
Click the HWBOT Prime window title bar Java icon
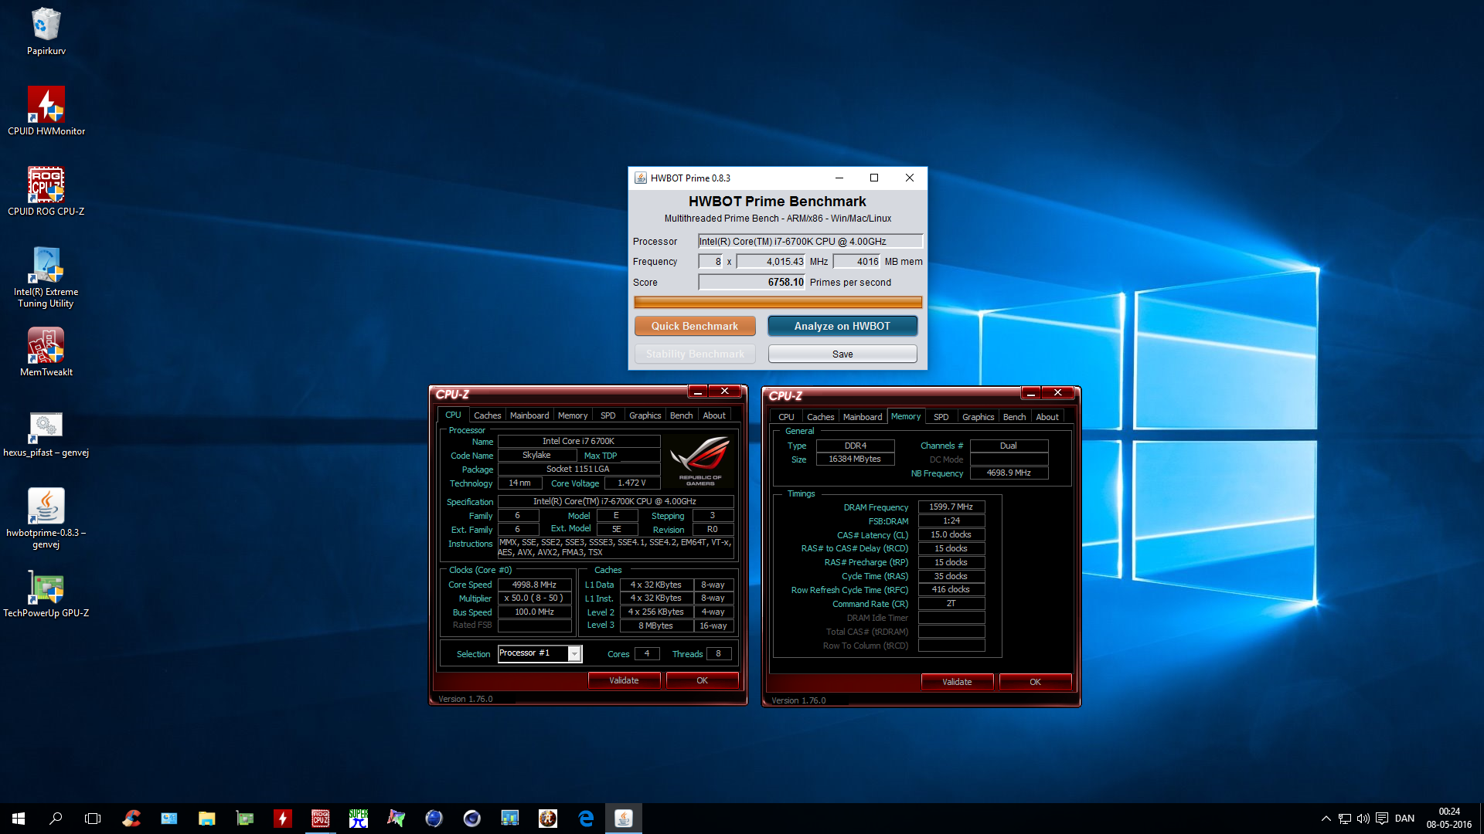tap(641, 178)
